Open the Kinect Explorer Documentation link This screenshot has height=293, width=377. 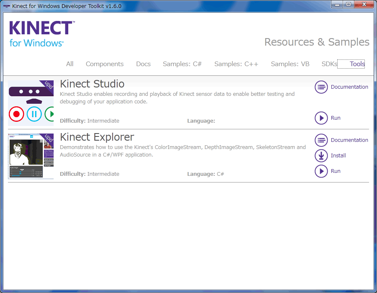point(349,140)
